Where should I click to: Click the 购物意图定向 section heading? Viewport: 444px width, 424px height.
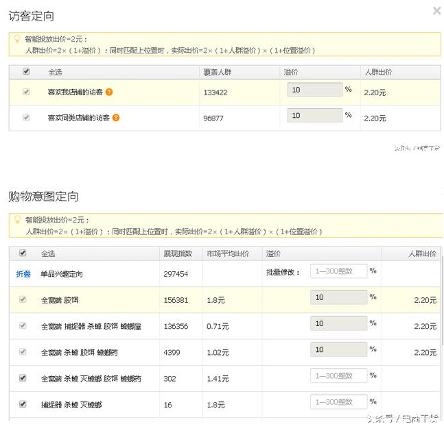point(43,196)
